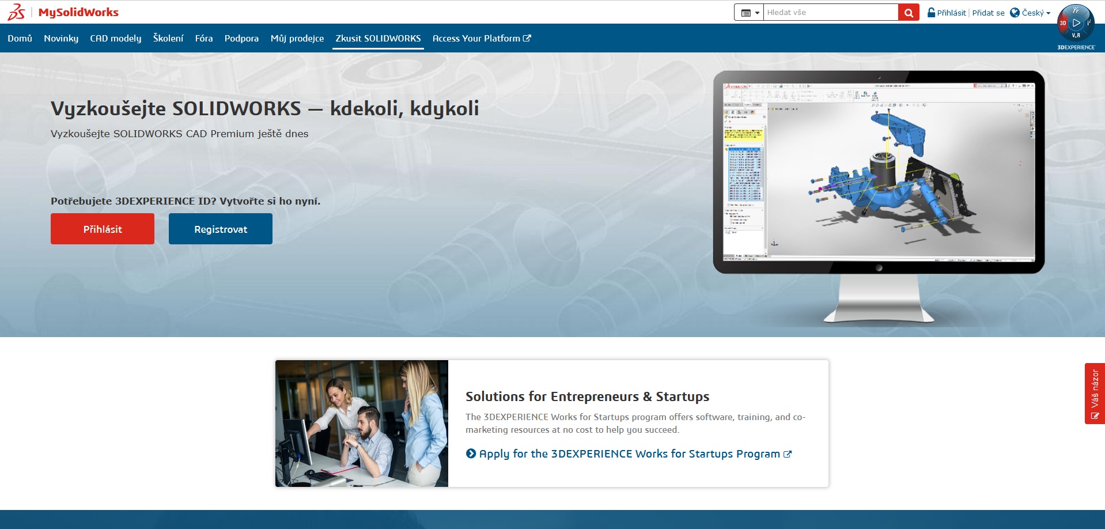Click the 'Přidat se' link
Screen dimensions: 1105x529
pyautogui.click(x=988, y=13)
